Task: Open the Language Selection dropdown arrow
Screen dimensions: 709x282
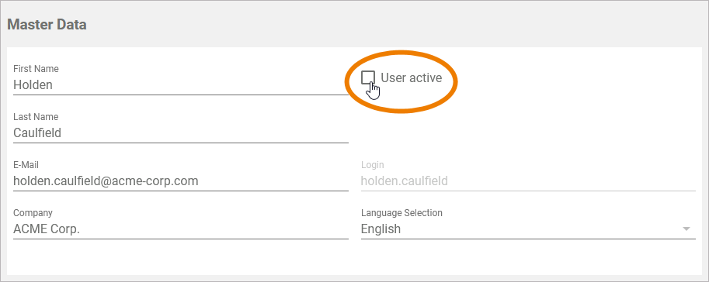Action: point(686,229)
